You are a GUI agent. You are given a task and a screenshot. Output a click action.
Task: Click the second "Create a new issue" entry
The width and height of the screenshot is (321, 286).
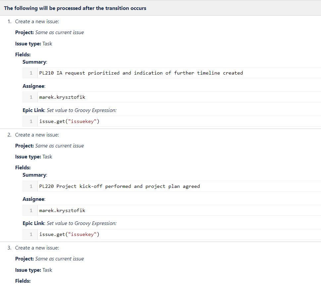[x=37, y=135]
